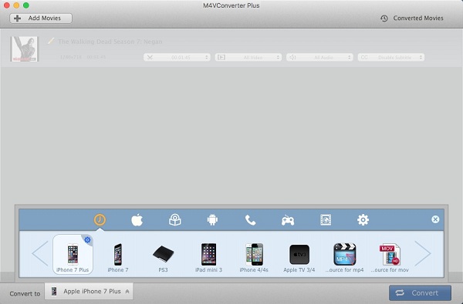Screen dimensions: 463x304
Task: Open the Disable Subtitle dropdown
Action: (x=391, y=57)
